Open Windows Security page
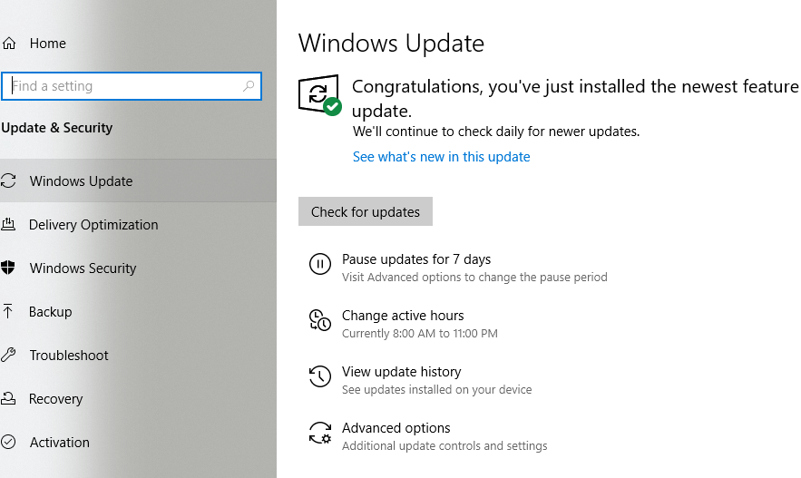The height and width of the screenshot is (478, 801). pyautogui.click(x=83, y=268)
